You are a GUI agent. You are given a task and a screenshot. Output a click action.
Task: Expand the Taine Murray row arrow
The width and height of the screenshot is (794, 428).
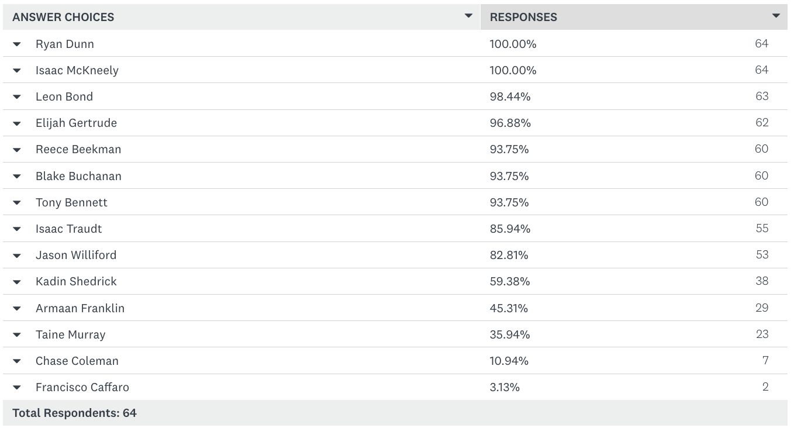pos(17,335)
